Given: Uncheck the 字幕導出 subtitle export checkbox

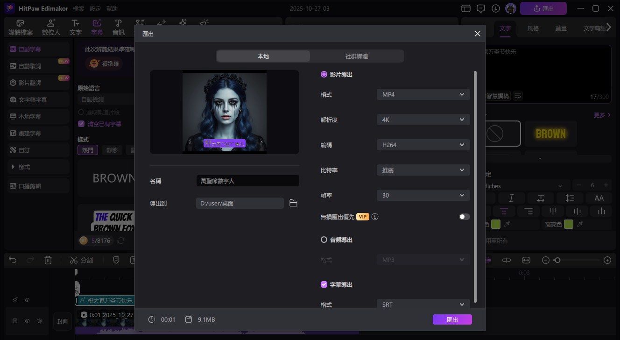Looking at the screenshot, I should coord(324,284).
